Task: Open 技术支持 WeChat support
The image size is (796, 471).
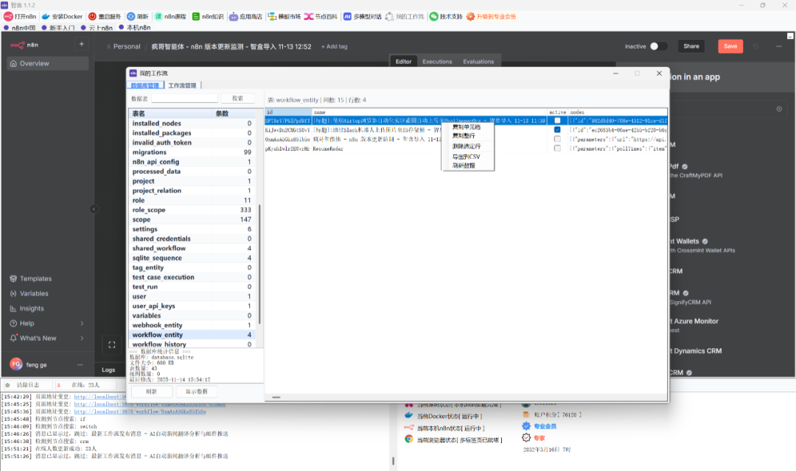Action: tap(446, 16)
